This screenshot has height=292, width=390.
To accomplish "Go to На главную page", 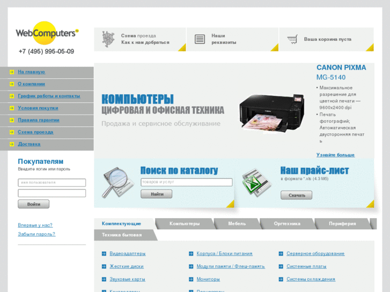I will [31, 72].
